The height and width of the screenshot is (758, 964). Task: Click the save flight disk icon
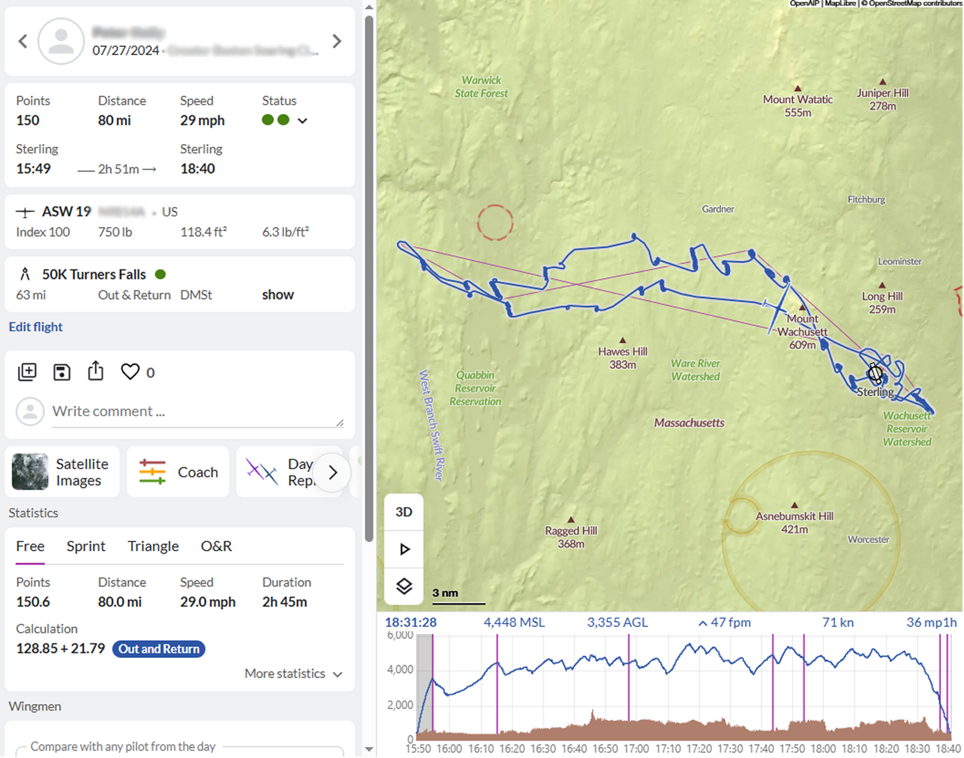tap(62, 372)
